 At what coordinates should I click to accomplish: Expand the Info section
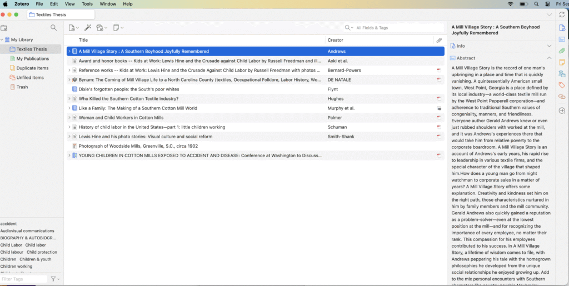(550, 46)
